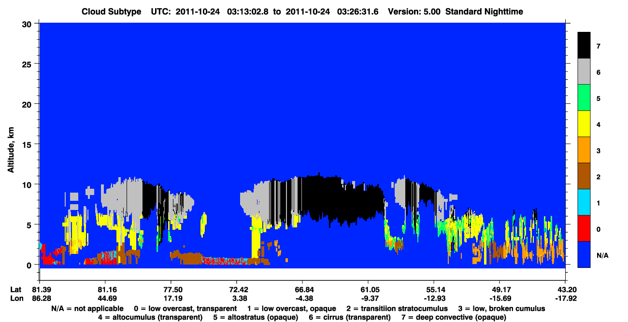Image resolution: width=628 pixels, height=322 pixels.
Task: Click the gray color swatch labeled 6
Action: [584, 71]
